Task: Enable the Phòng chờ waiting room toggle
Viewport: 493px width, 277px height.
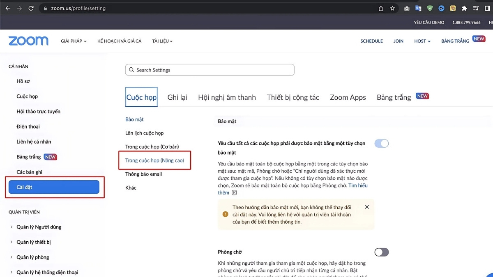Action: [381, 252]
